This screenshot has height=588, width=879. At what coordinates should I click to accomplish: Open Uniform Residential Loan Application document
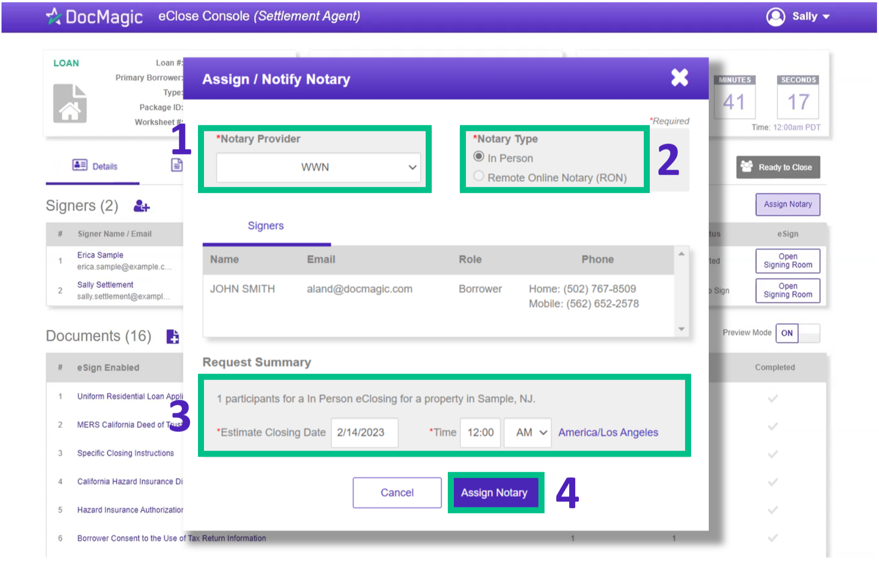(130, 397)
